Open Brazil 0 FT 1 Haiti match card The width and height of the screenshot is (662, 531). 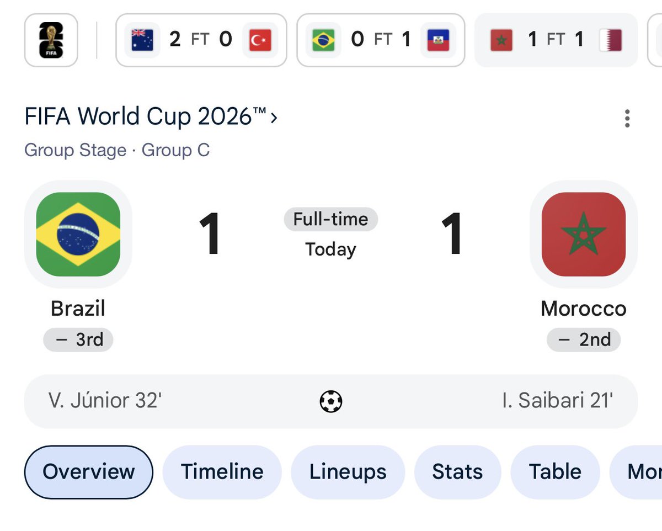[x=381, y=40]
